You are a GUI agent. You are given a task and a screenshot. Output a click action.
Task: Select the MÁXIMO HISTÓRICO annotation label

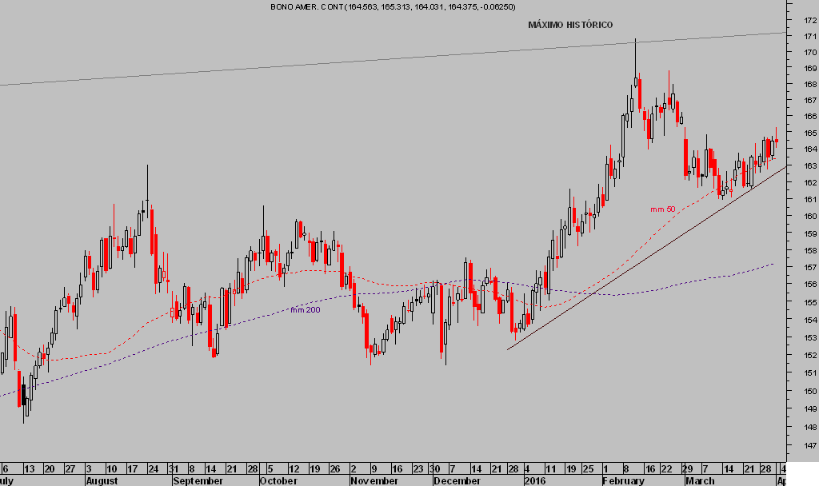[x=570, y=25]
